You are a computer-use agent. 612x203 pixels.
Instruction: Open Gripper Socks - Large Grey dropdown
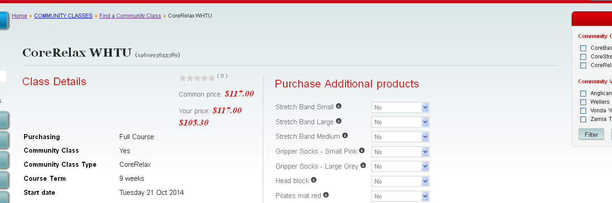[x=400, y=166]
